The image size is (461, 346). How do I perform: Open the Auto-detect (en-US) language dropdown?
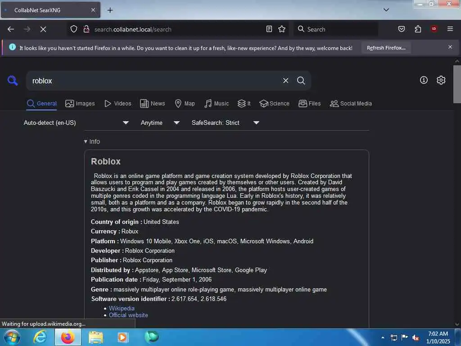tap(76, 123)
